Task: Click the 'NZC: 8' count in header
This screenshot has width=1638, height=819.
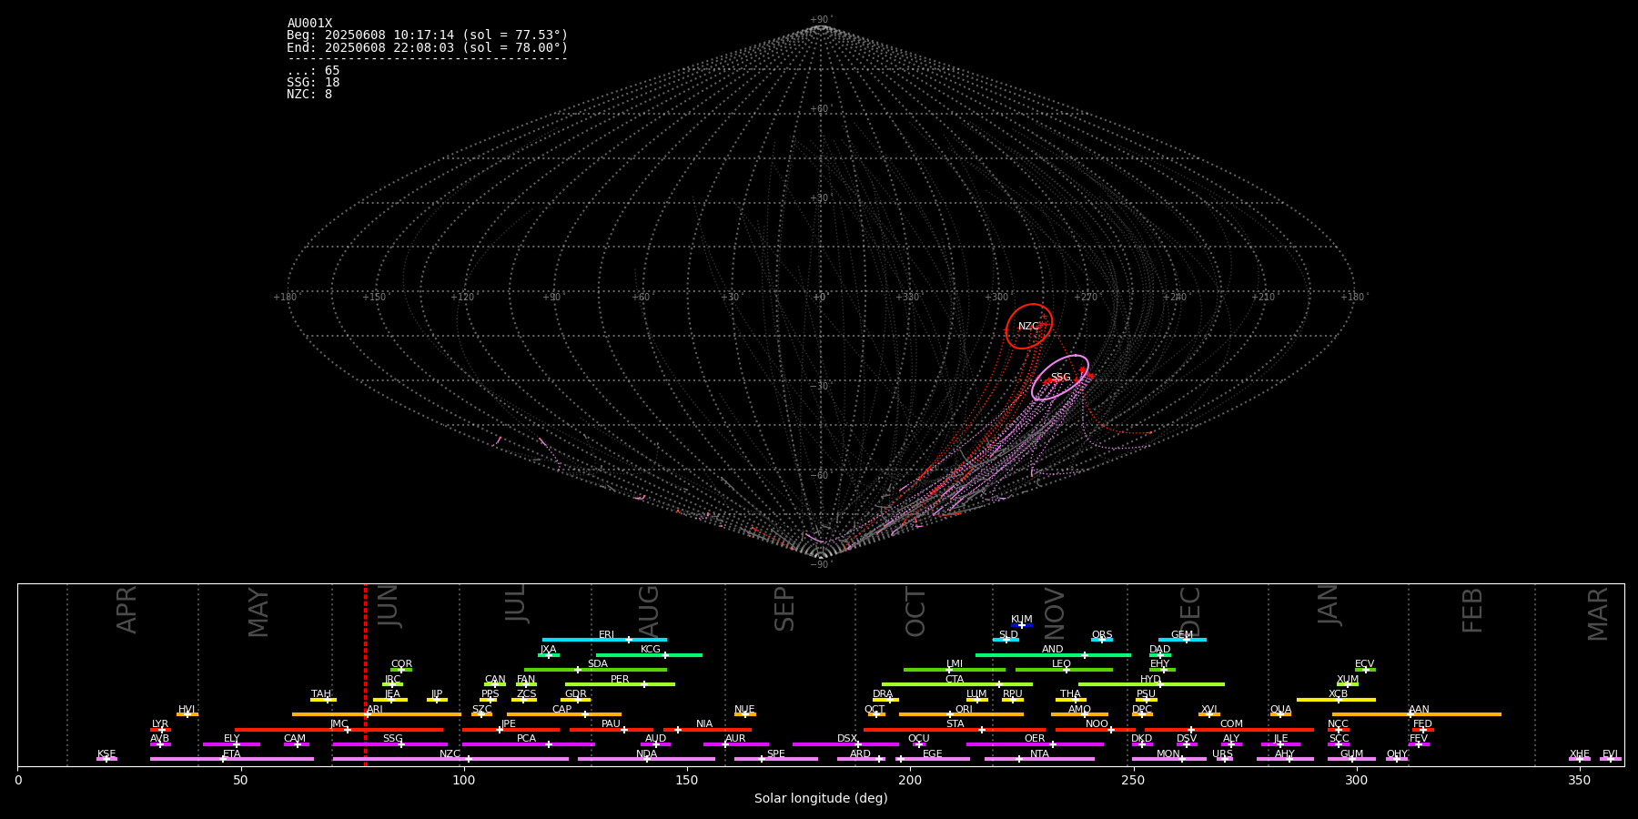Action: [309, 95]
